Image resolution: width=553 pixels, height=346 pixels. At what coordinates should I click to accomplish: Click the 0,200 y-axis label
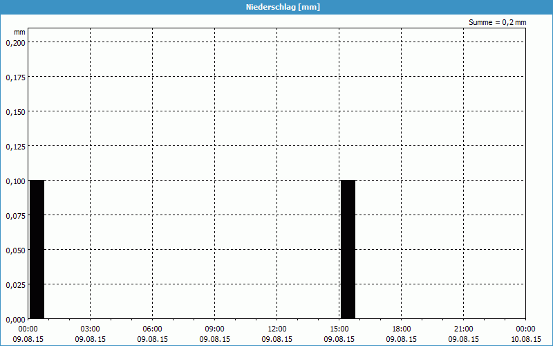16,43
